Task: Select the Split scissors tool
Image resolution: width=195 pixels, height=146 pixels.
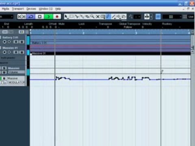Action: point(77,17)
